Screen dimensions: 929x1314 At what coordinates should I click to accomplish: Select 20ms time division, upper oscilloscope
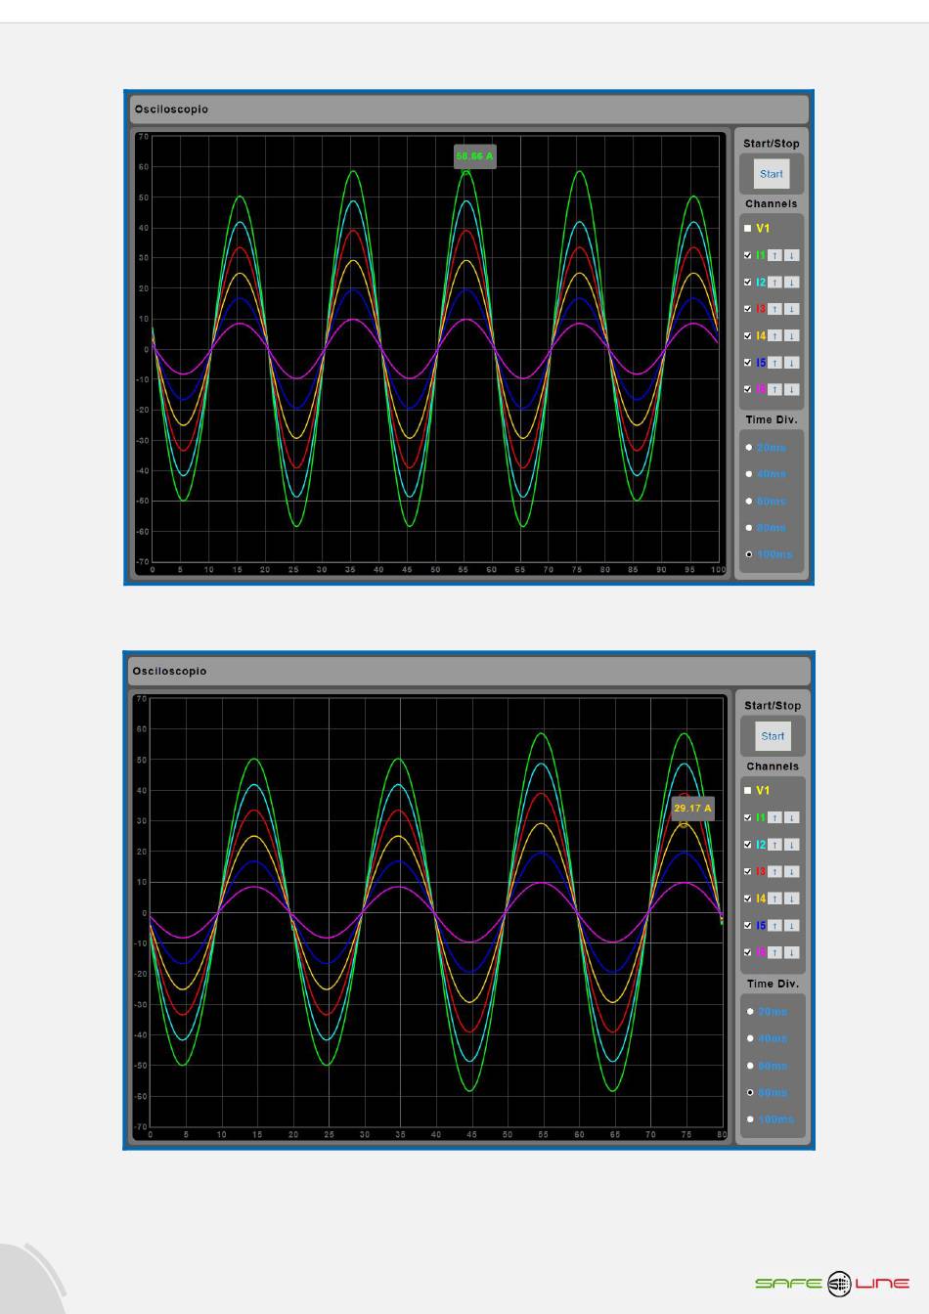(x=749, y=448)
